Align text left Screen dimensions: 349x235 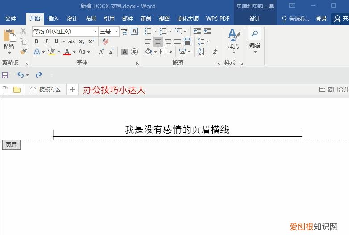click(x=148, y=41)
